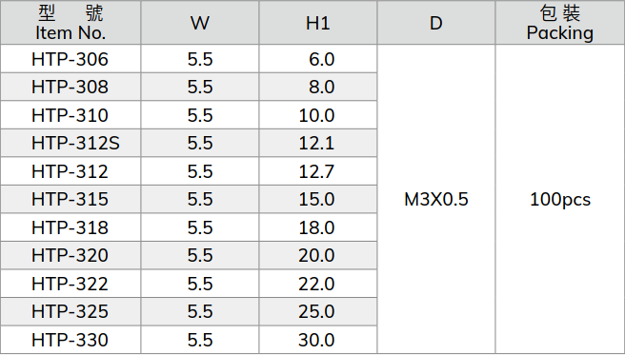Select item HTP-306 cell
This screenshot has width=625, height=355.
click(x=70, y=59)
